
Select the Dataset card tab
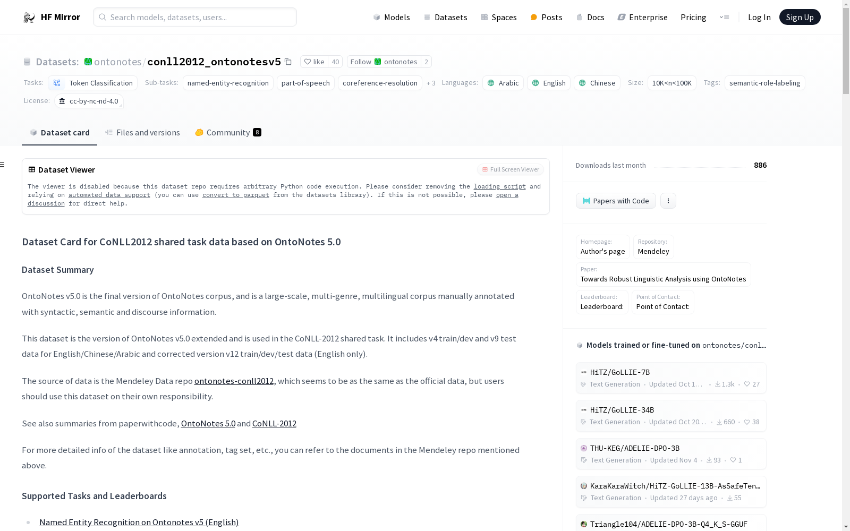pyautogui.click(x=59, y=133)
